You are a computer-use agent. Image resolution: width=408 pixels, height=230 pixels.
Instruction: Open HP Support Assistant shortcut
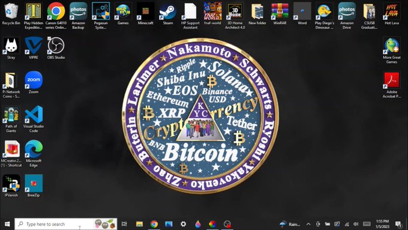click(190, 16)
